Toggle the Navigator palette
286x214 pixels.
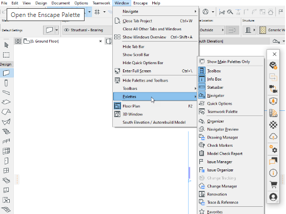tap(231, 95)
